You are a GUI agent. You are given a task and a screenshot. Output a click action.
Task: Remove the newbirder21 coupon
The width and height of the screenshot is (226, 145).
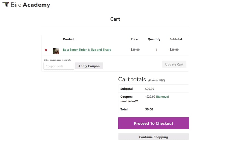tap(162, 97)
